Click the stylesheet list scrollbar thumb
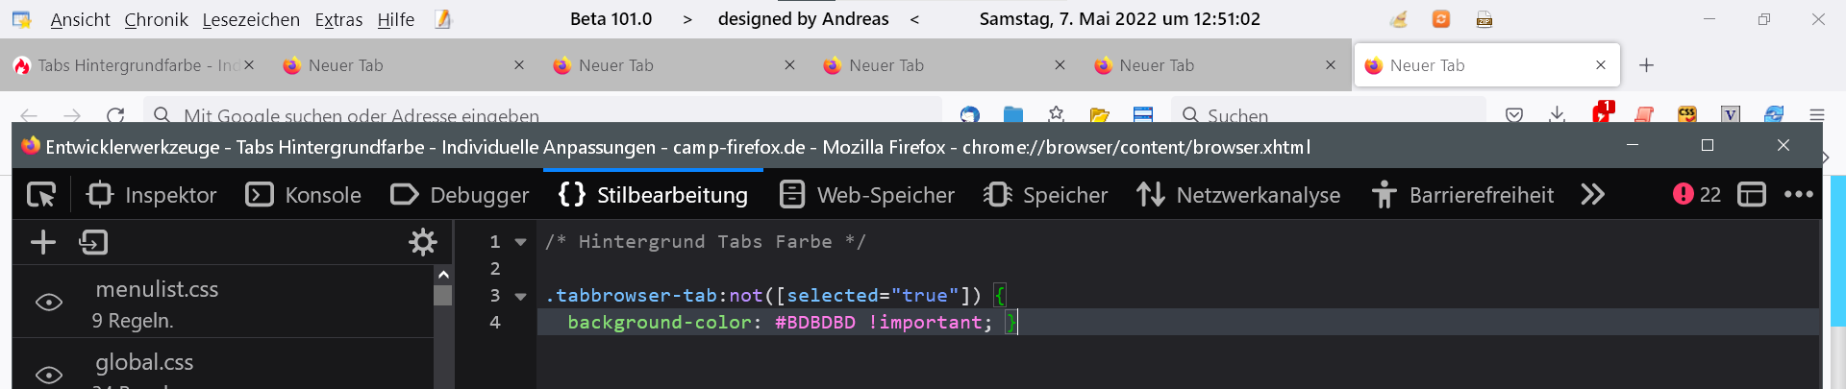 click(x=443, y=294)
